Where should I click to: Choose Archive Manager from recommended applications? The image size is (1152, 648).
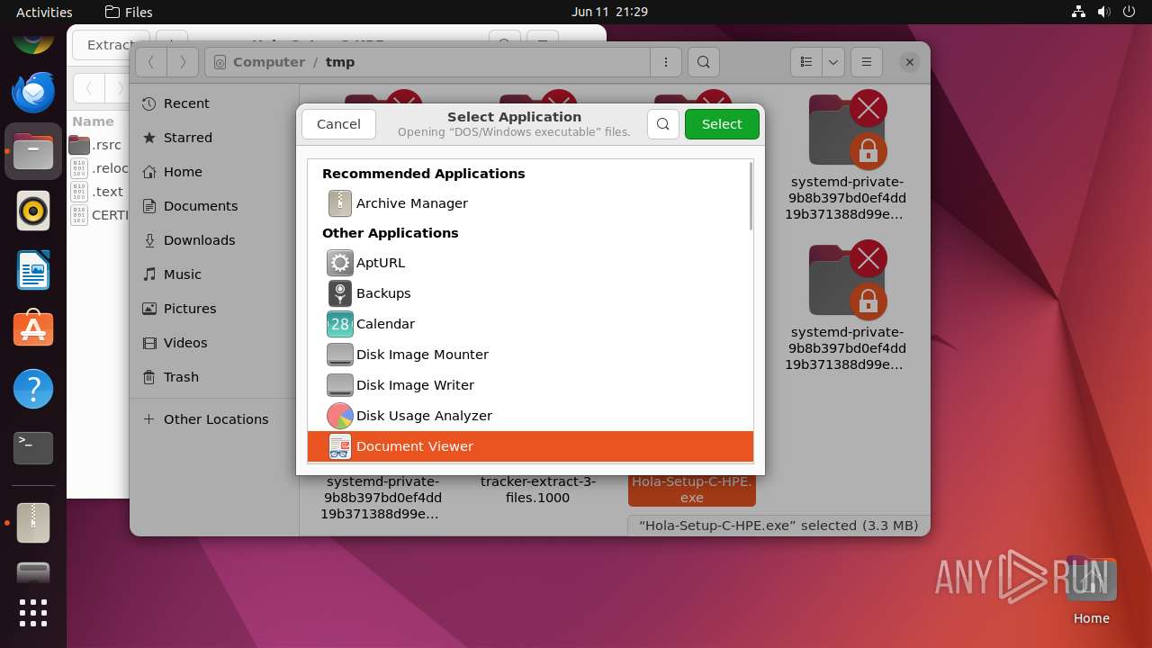[530, 203]
